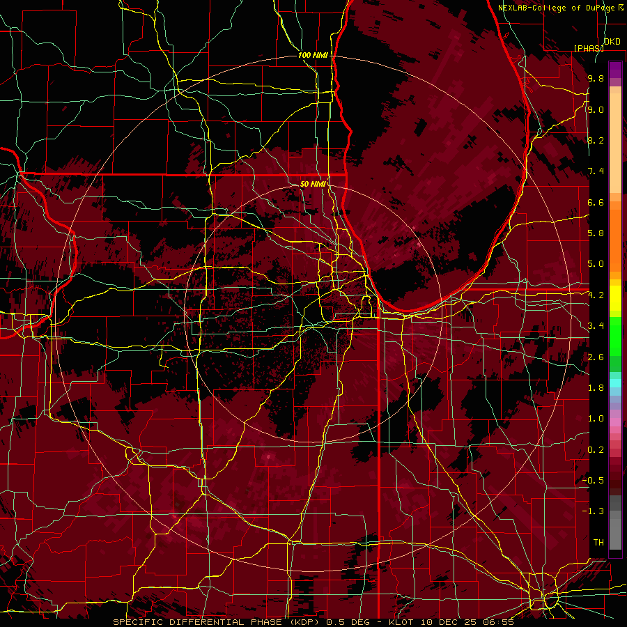Click the [PHAS] legend header label

pyautogui.click(x=589, y=48)
